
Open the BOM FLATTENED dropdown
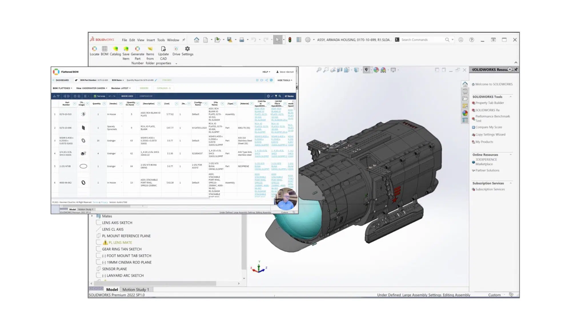(x=63, y=88)
